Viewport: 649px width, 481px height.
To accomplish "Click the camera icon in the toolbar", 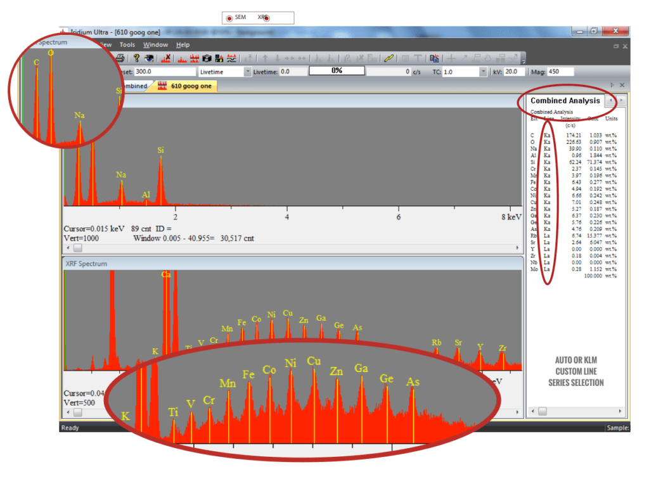I will [x=207, y=58].
